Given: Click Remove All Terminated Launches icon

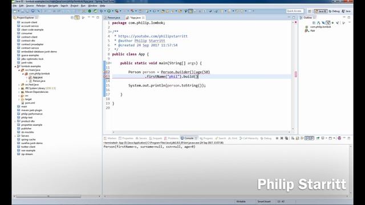Looking at the screenshot, I should tap(286, 138).
